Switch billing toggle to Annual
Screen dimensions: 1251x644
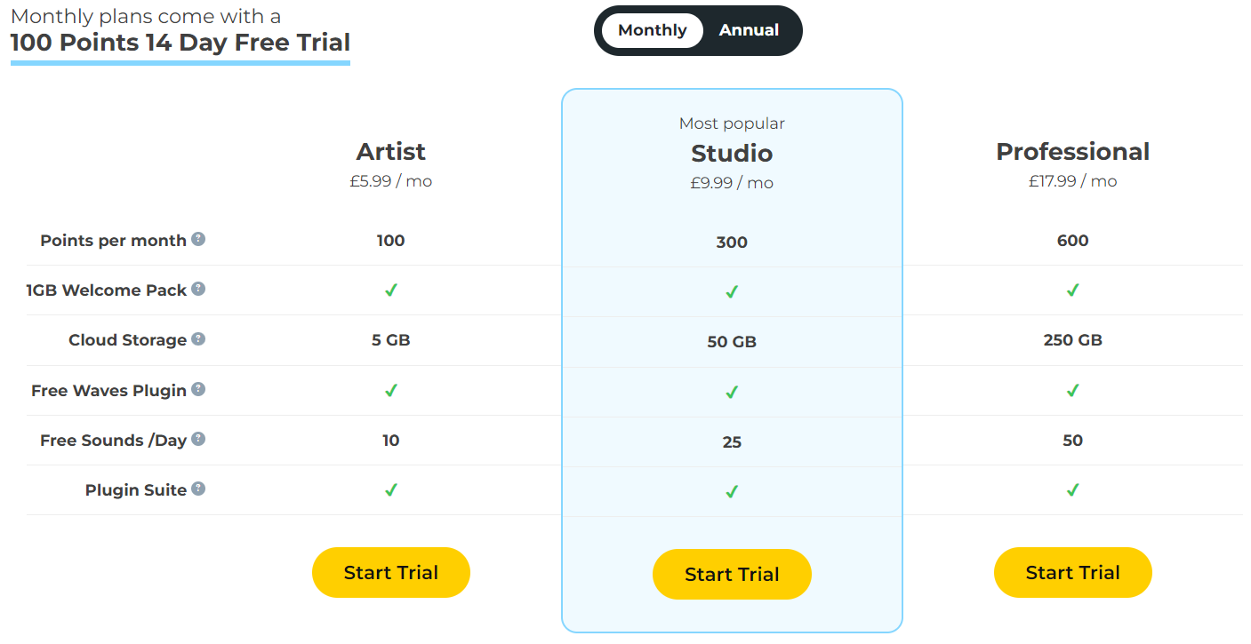749,30
